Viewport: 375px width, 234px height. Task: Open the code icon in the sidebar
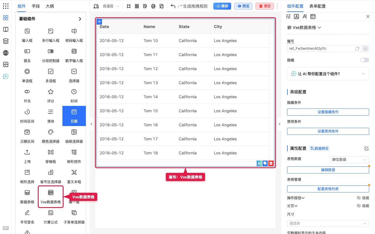[6, 65]
